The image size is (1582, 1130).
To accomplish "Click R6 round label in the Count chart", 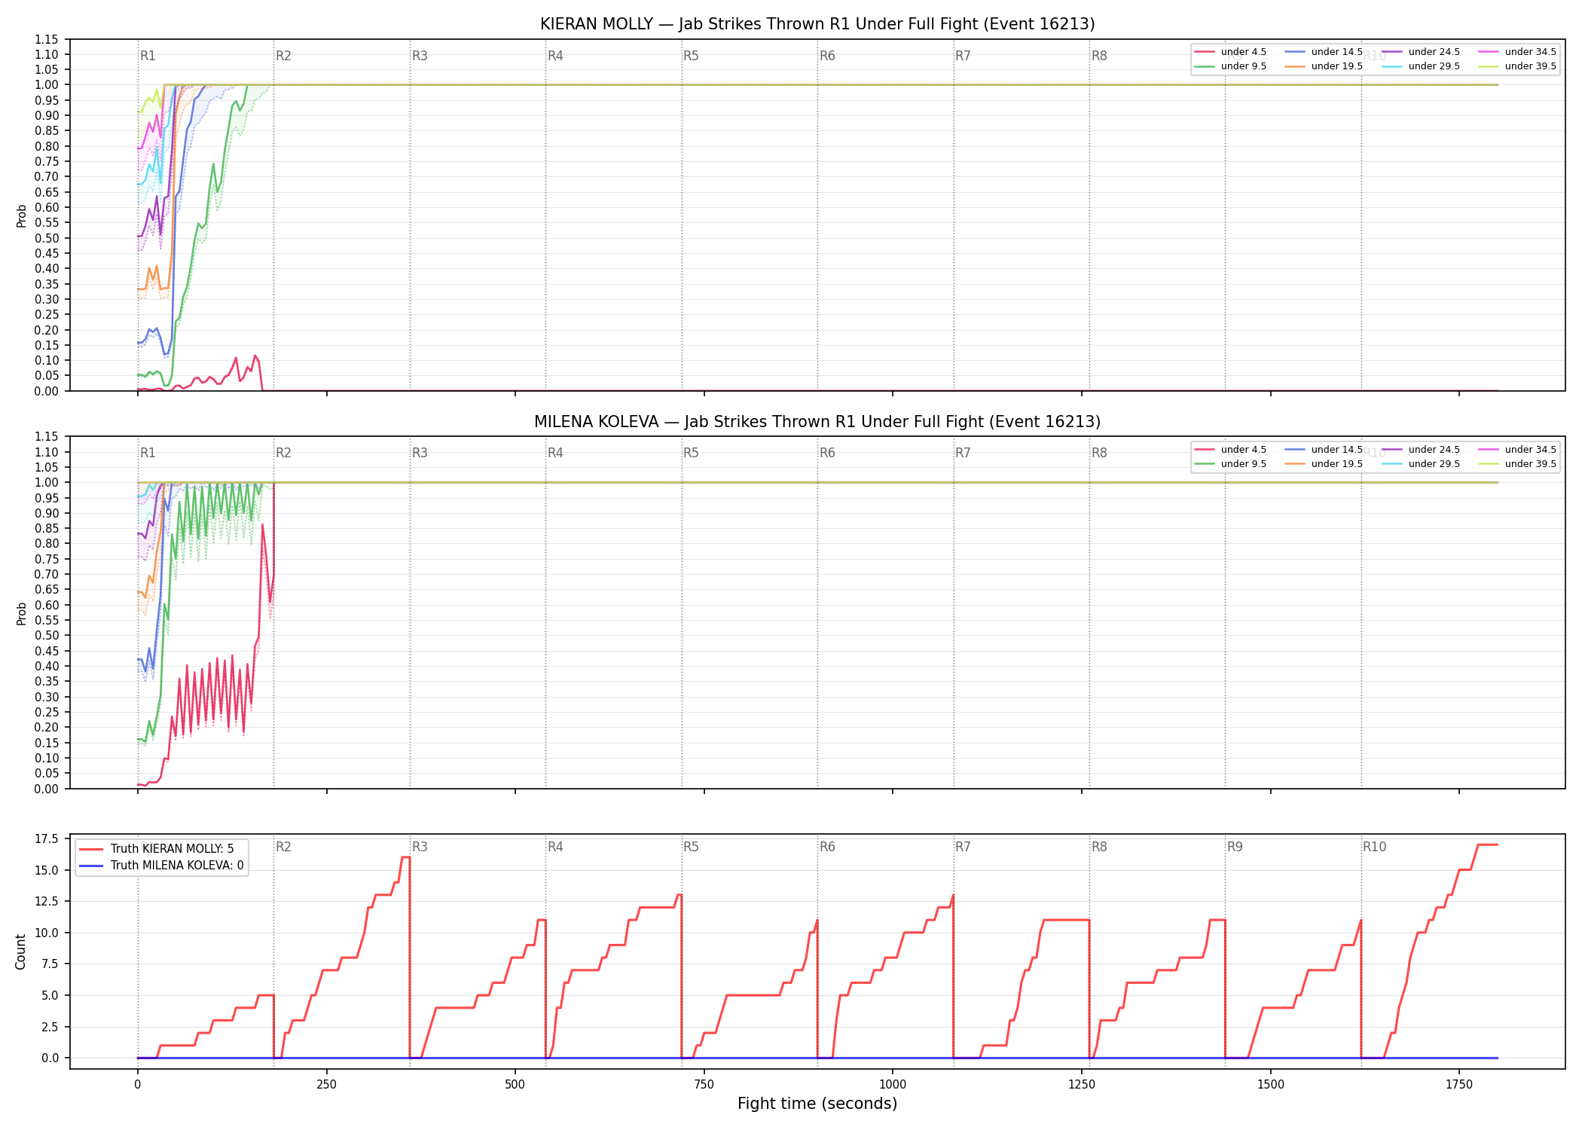I will pyautogui.click(x=827, y=847).
